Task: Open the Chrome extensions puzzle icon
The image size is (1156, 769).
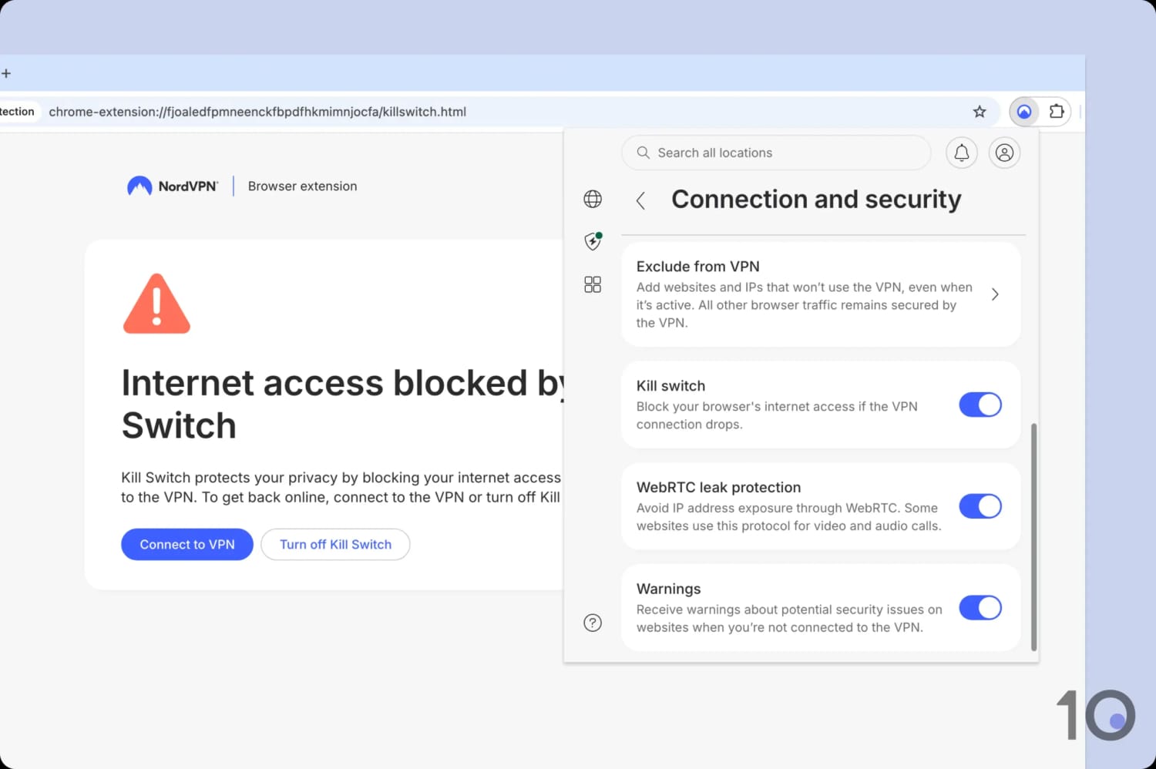Action: point(1057,112)
